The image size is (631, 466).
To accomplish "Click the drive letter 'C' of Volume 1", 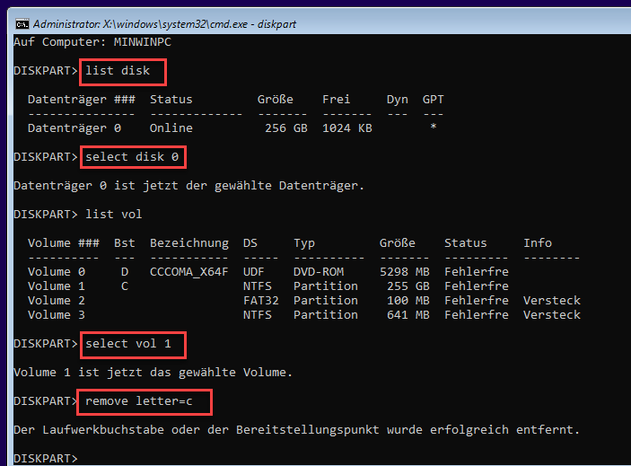I will pyautogui.click(x=125, y=286).
